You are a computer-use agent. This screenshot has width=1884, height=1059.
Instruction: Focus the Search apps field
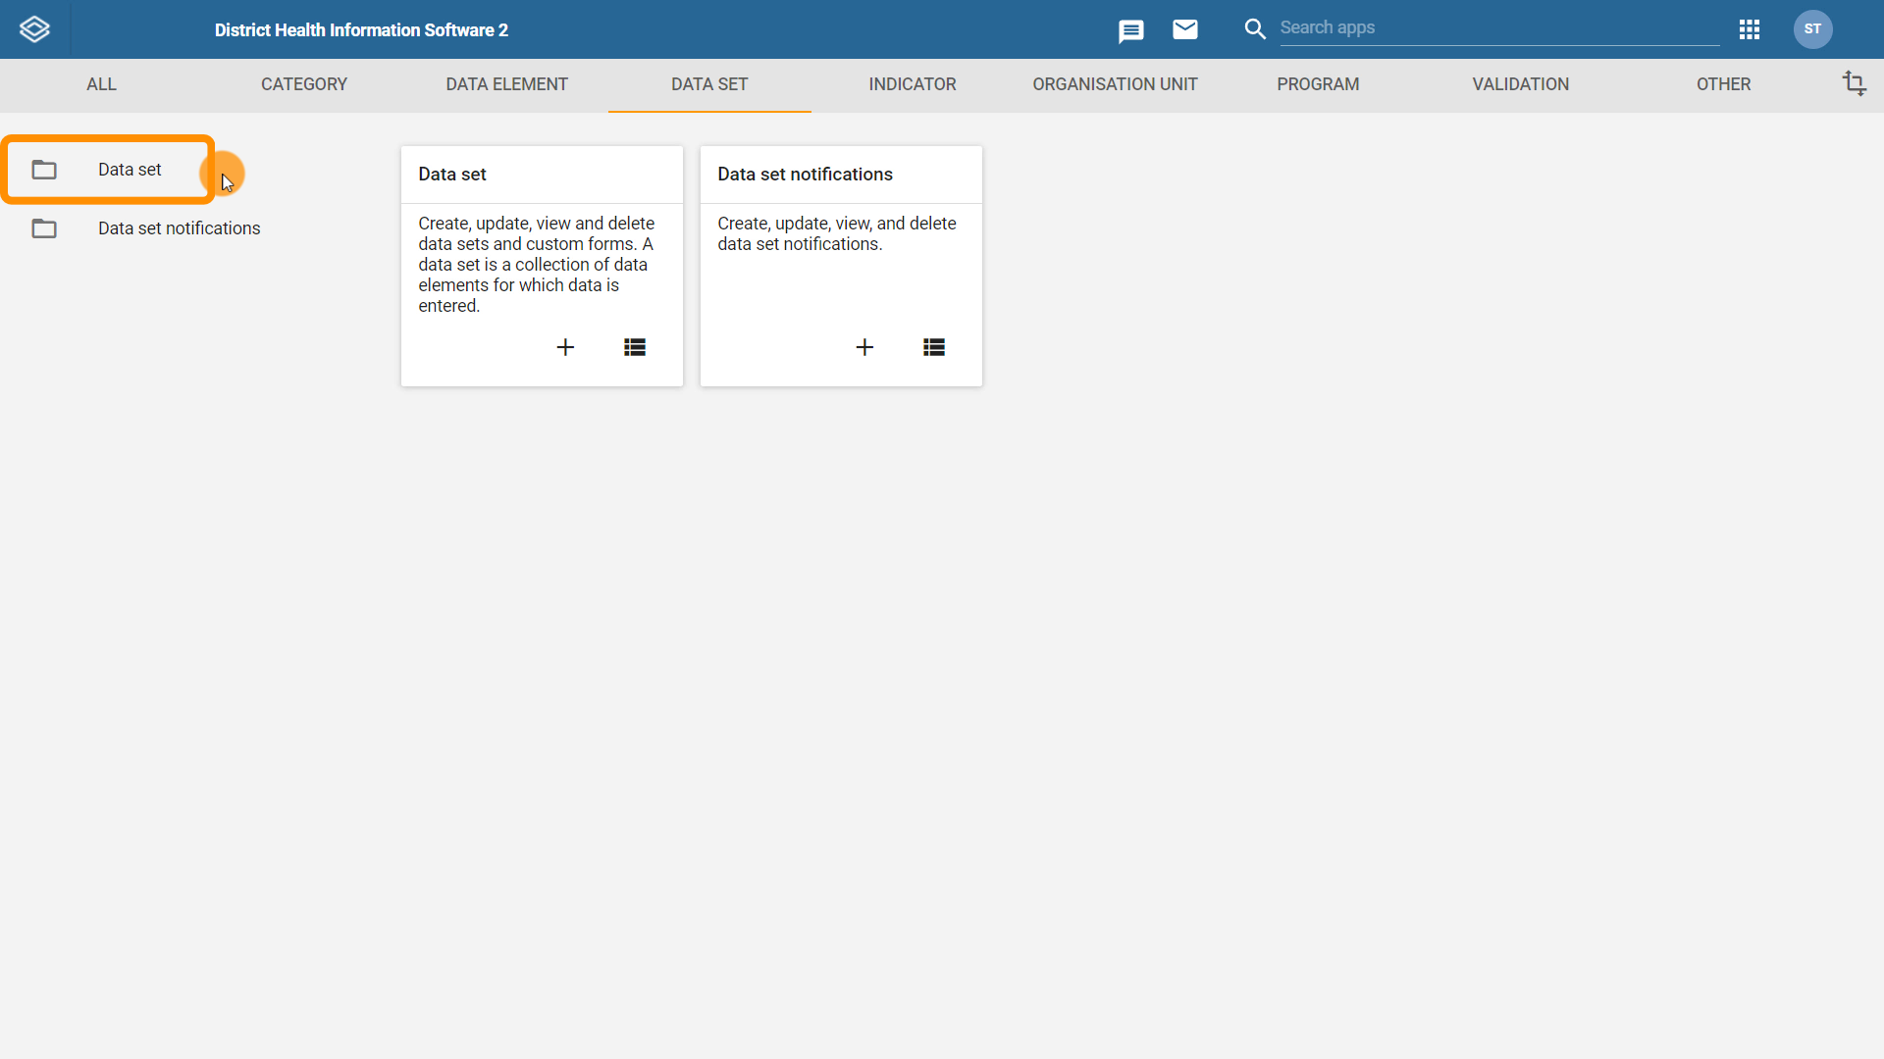point(1499,28)
